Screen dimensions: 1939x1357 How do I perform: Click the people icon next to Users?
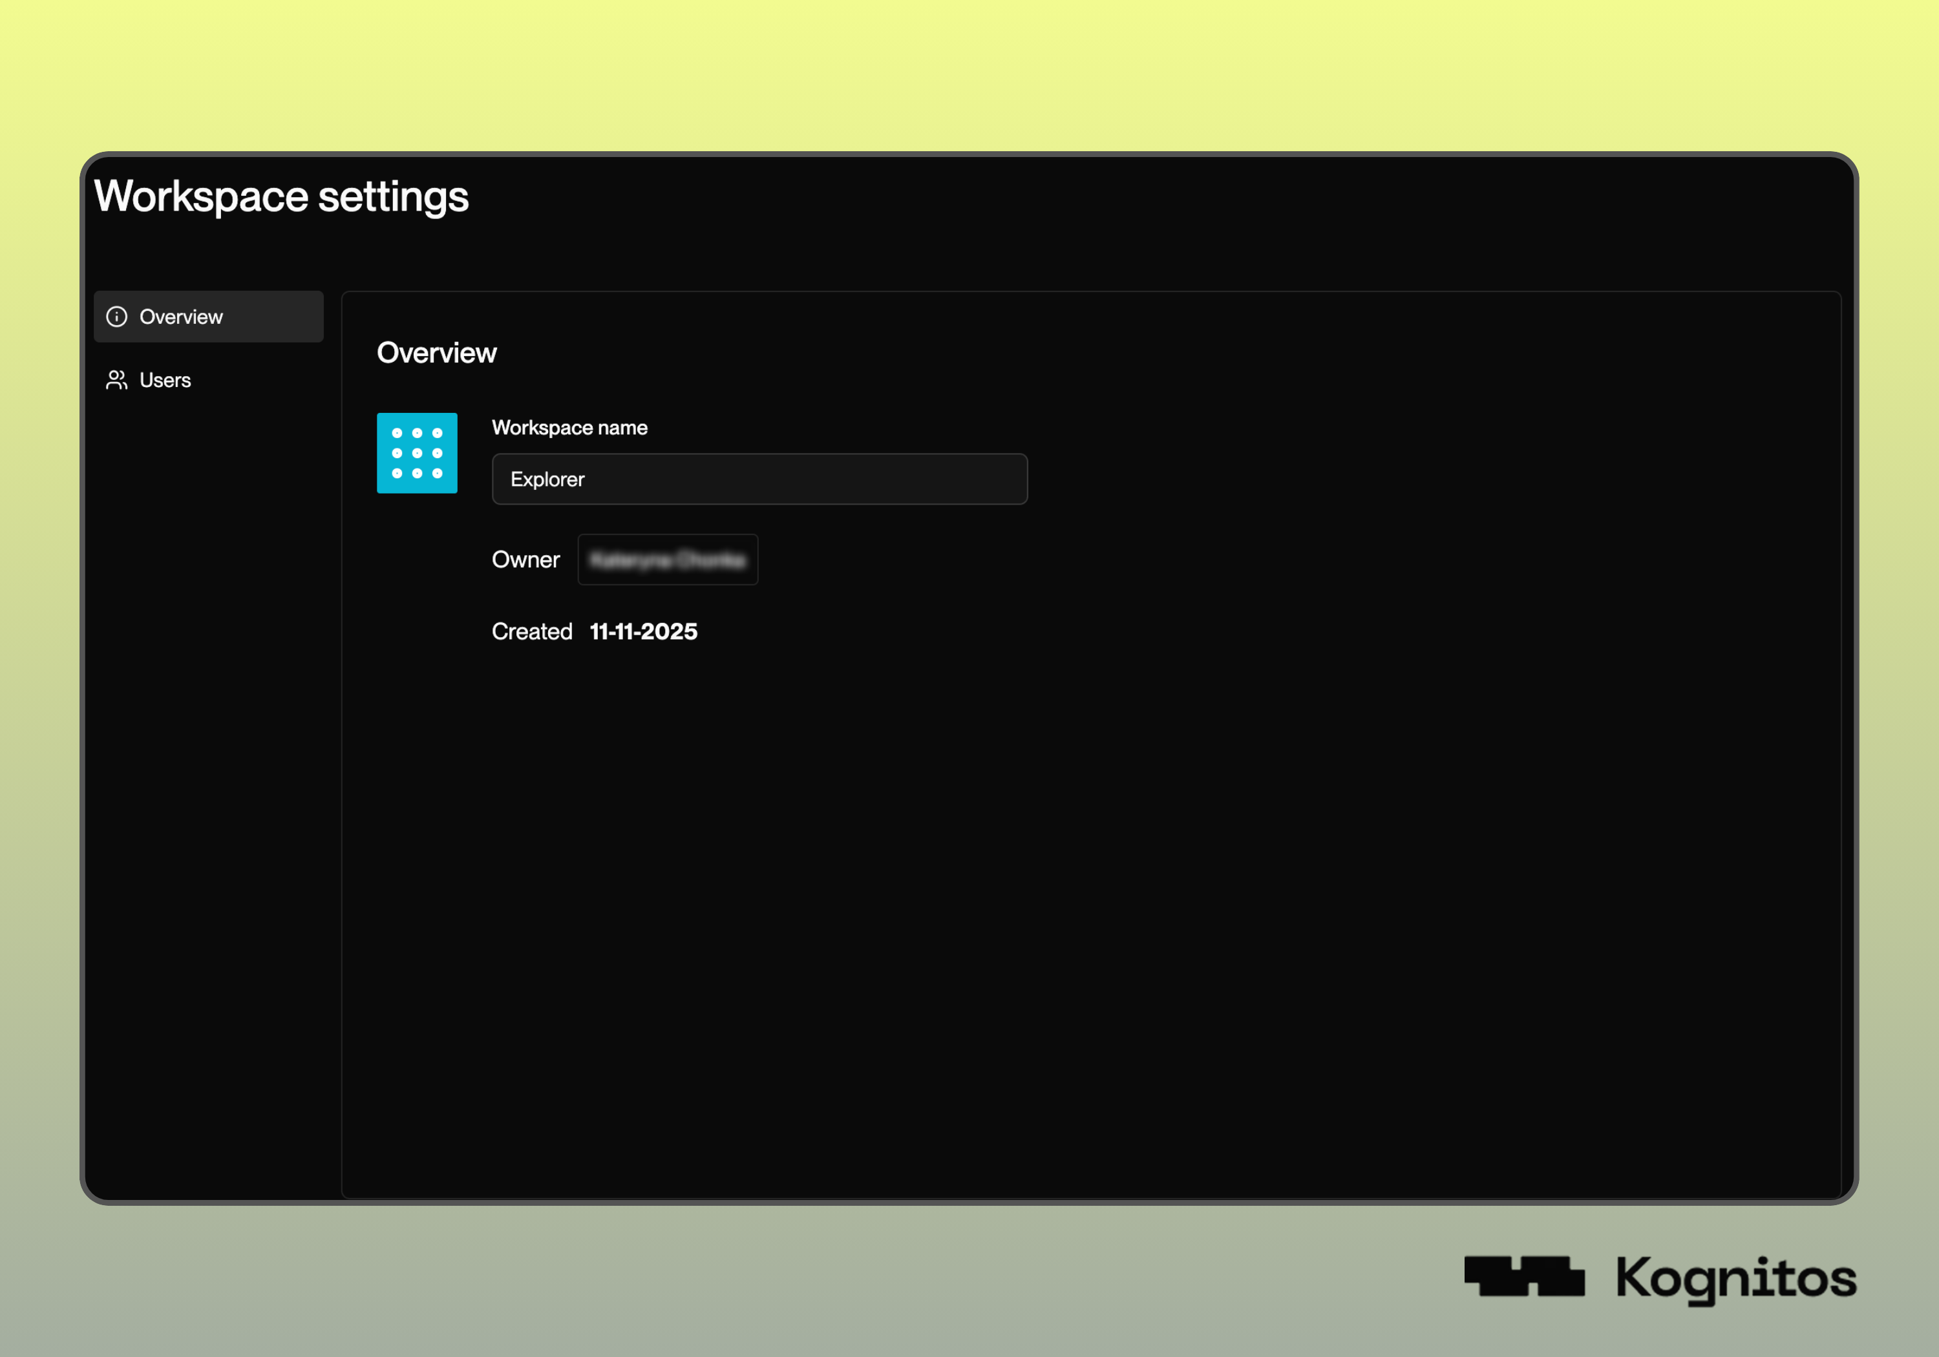116,380
